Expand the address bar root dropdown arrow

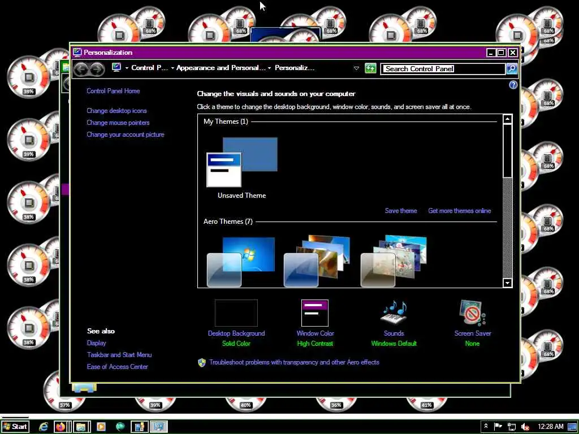click(127, 68)
